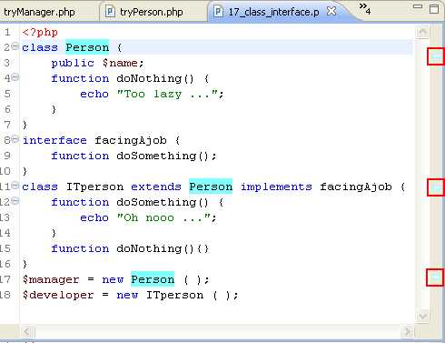This screenshot has width=445, height=343.
Task: Collapse the class ITperson fold on line 11
Action: 15,186
